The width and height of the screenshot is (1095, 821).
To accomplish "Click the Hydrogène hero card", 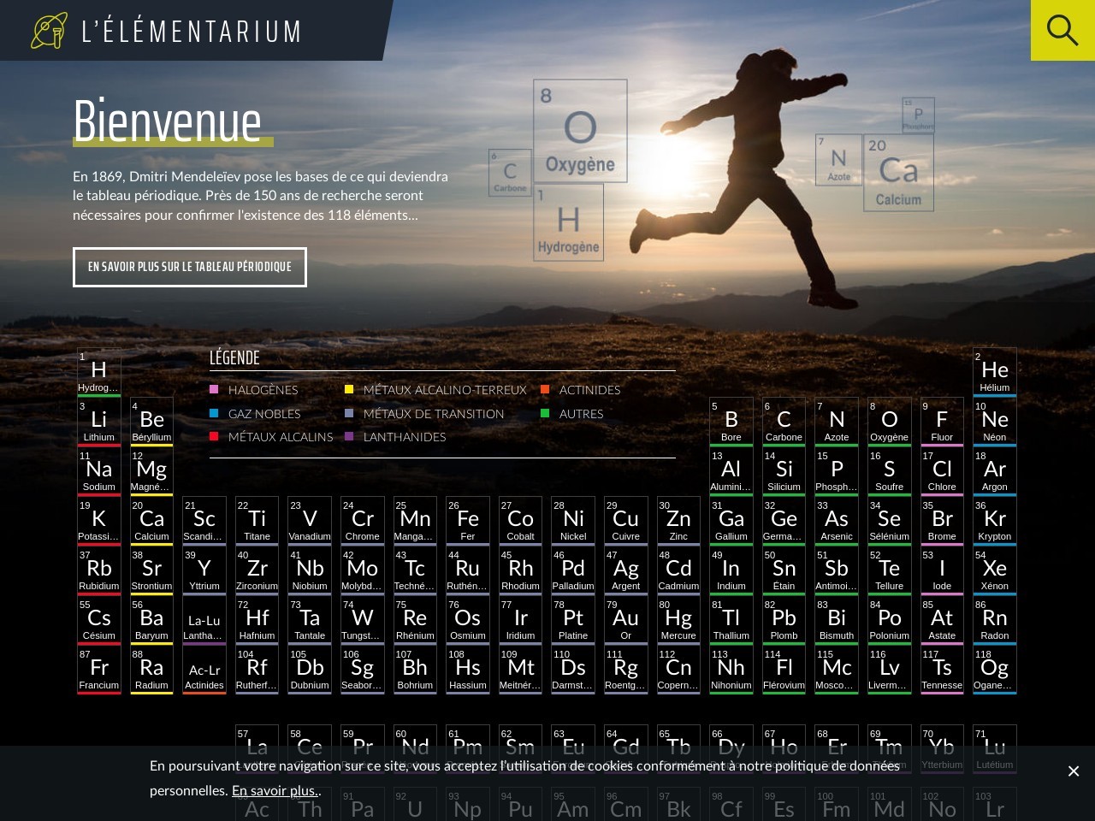I will tap(568, 222).
